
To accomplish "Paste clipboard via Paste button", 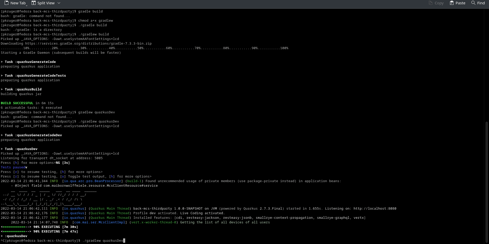I will click(458, 3).
